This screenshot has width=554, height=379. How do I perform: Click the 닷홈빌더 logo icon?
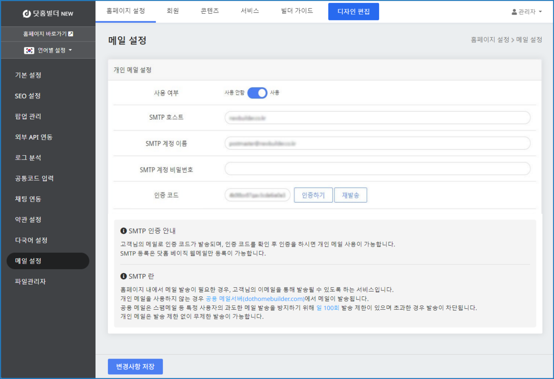(27, 14)
